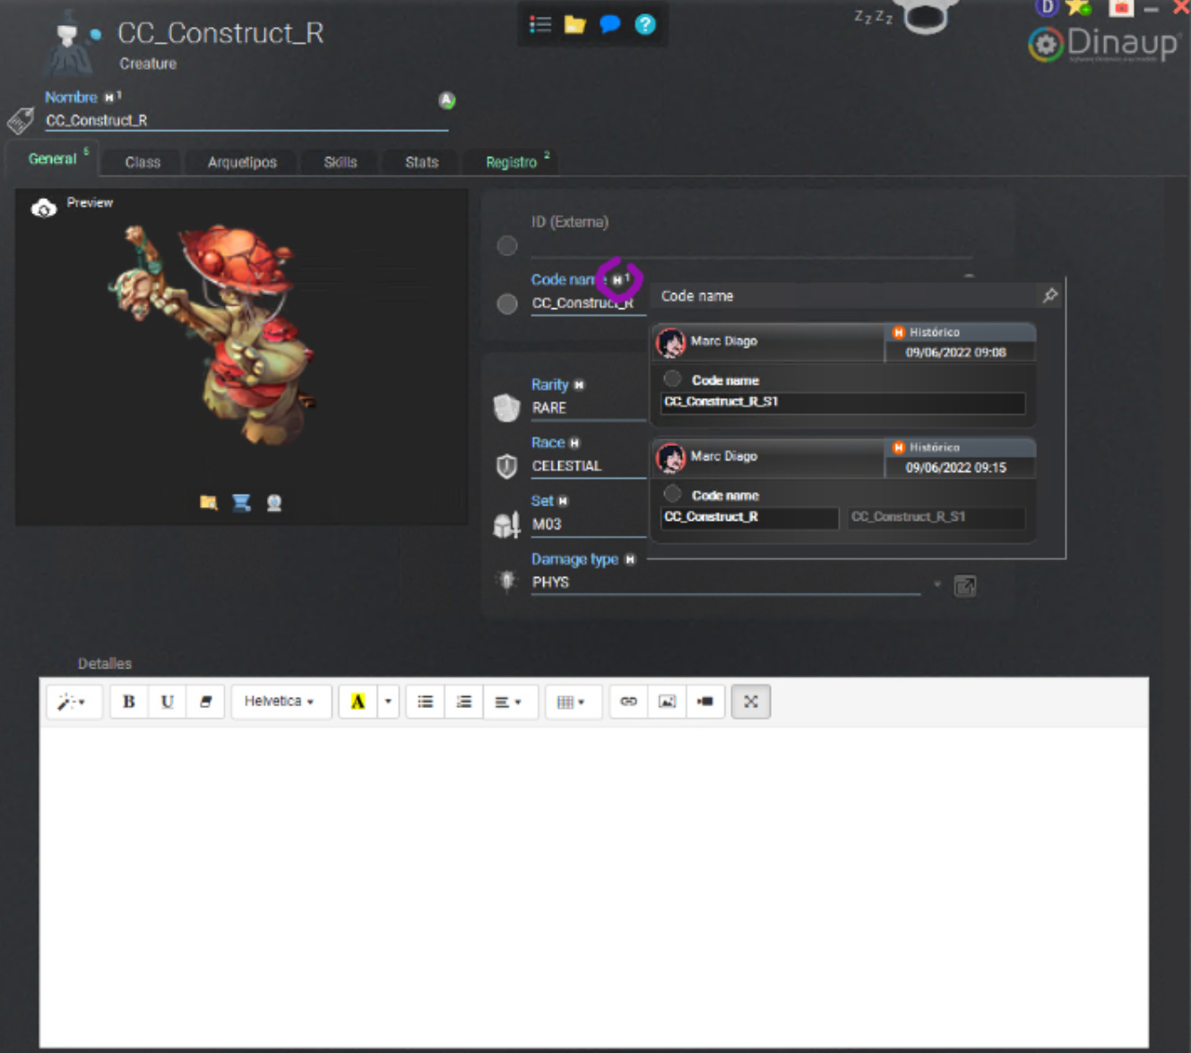Click the cloud upload icon beside Preview

[43, 208]
